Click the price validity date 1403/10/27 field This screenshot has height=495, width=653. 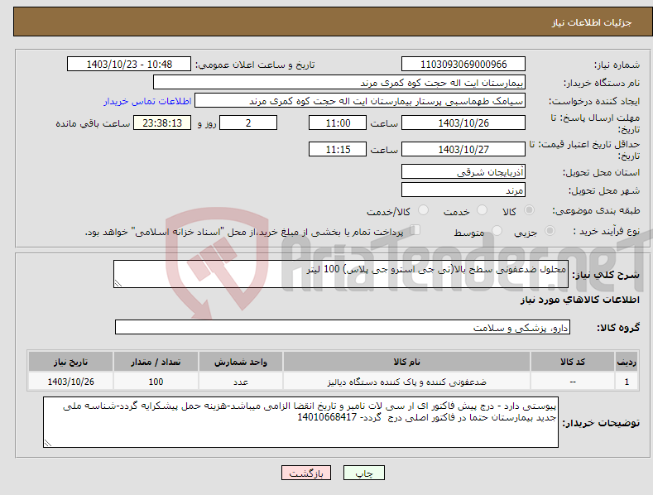coord(463,149)
